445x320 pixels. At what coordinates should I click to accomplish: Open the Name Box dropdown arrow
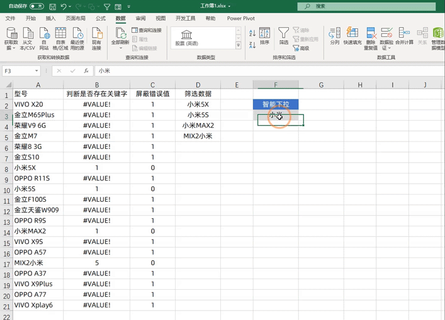coord(37,71)
